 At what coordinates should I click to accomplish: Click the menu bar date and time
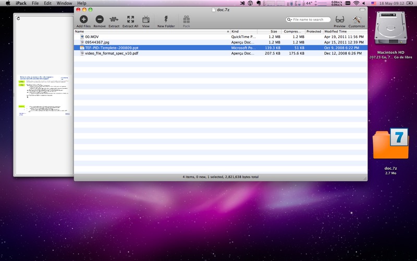pyautogui.click(x=391, y=3)
